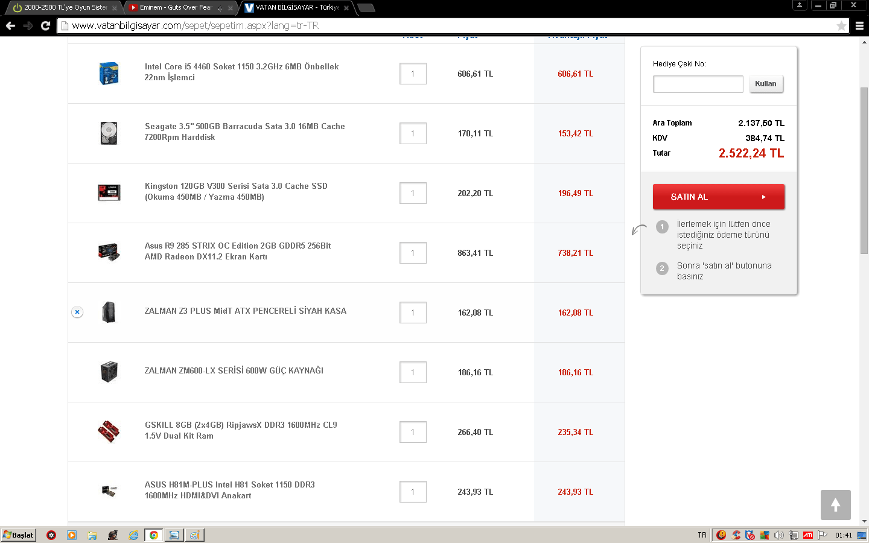869x543 pixels.
Task: Open Seagate 500GB Barracuda product link
Action: (x=244, y=132)
